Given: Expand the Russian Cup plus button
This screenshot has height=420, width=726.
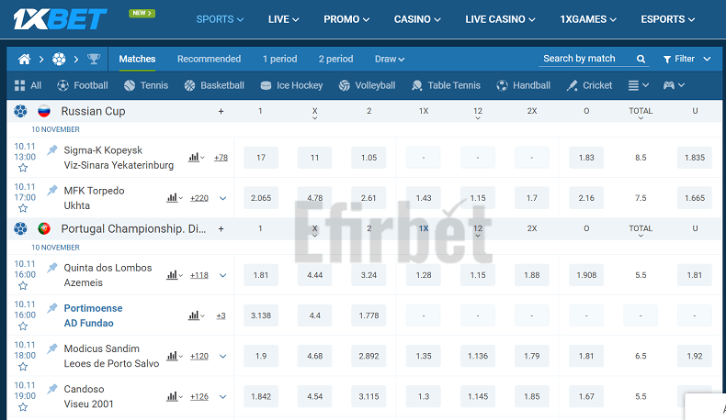Looking at the screenshot, I should coord(221,111).
